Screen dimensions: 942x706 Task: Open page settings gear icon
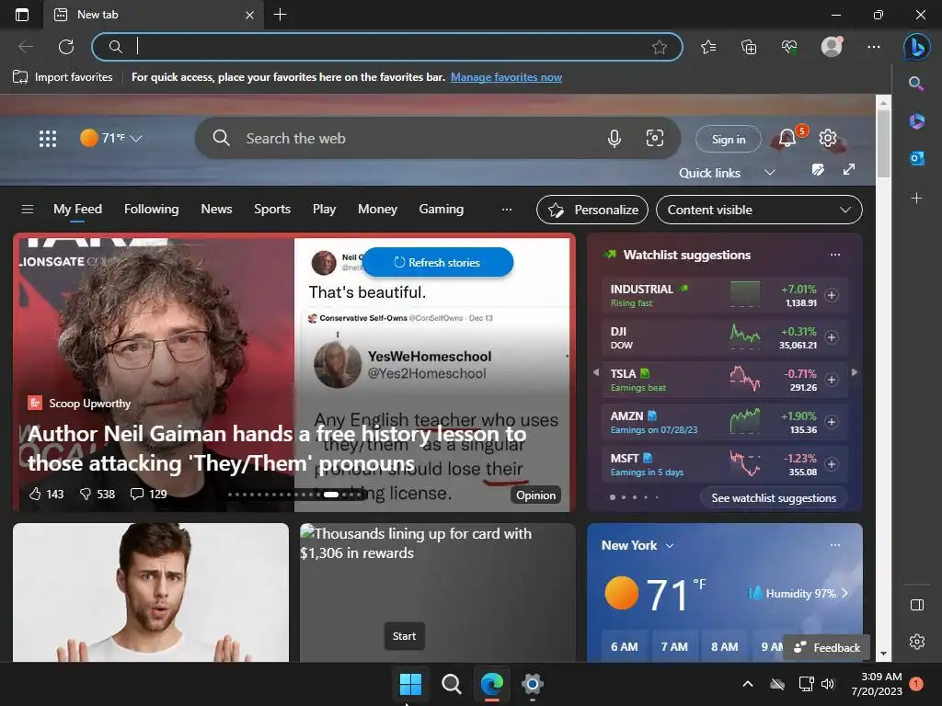pos(828,138)
